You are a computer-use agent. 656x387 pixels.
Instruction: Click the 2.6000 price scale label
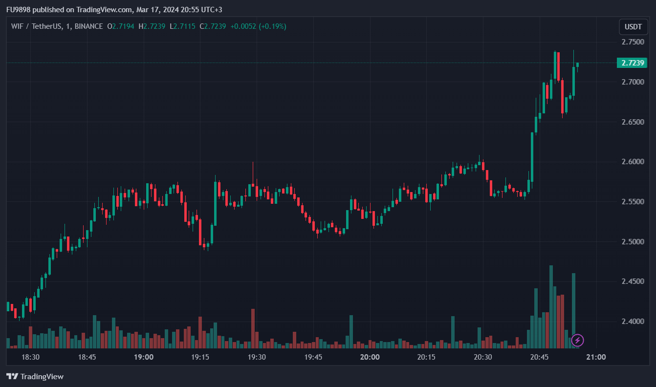633,162
